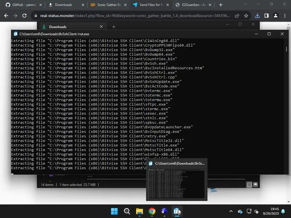Add new File Explorer tab

point(114,27)
